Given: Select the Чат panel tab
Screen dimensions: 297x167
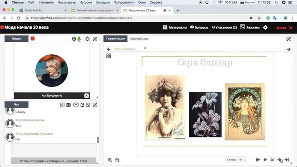Looking at the screenshot, I should point(17,104).
